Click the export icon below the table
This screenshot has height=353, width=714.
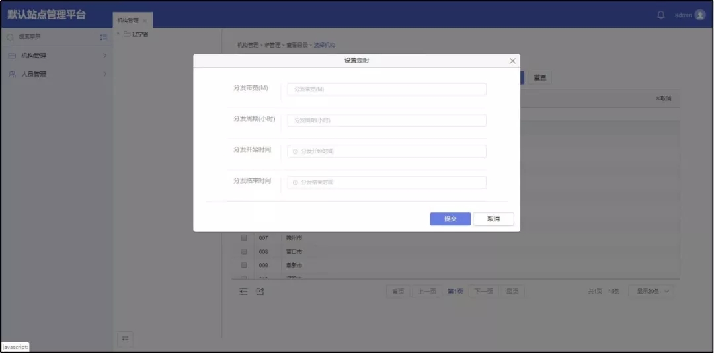pyautogui.click(x=260, y=292)
